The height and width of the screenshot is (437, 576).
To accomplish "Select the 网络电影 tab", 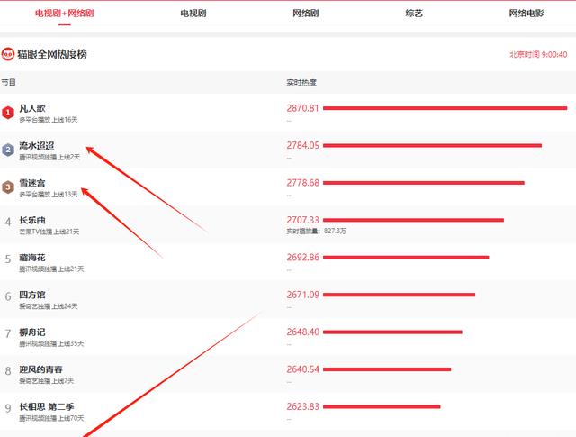I will [526, 14].
